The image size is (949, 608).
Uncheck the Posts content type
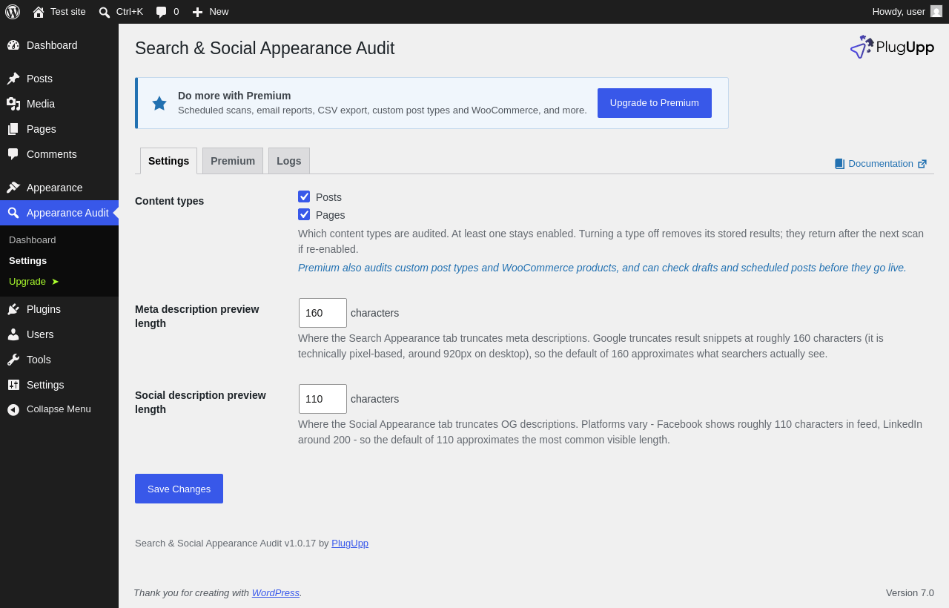[x=304, y=196]
